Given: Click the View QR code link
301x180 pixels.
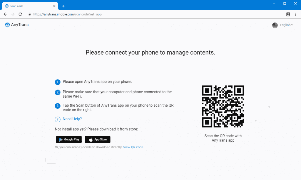Looking at the screenshot, I should pyautogui.click(x=133, y=147).
